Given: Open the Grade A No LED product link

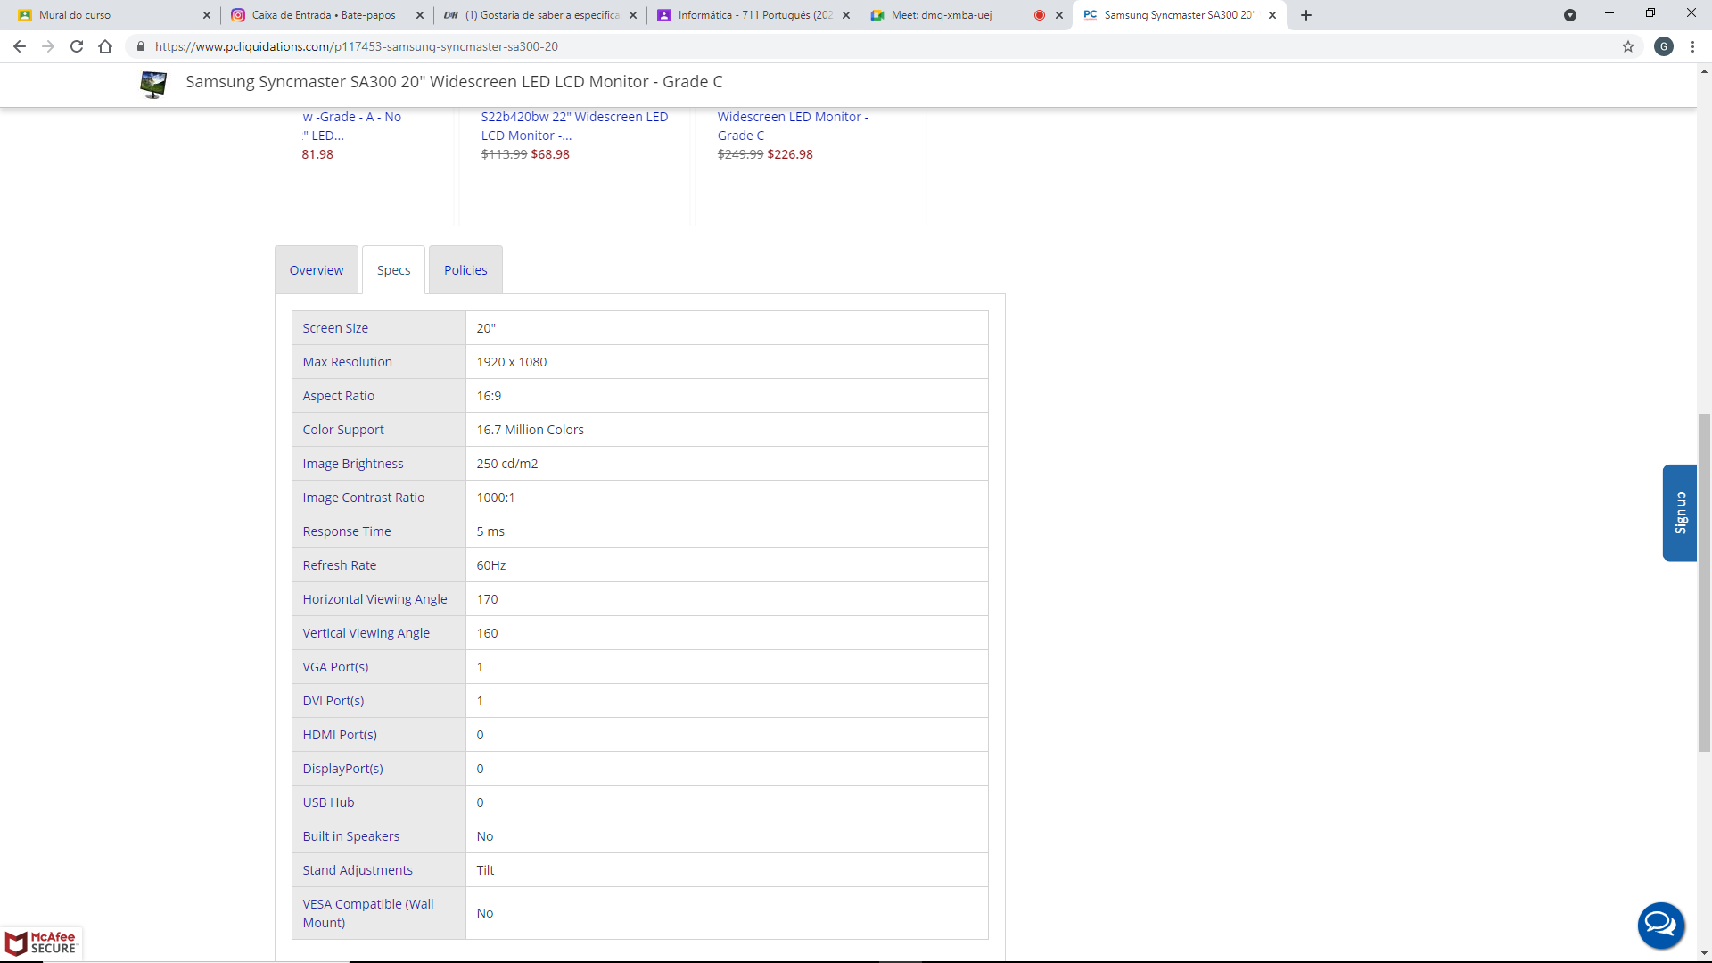Looking at the screenshot, I should (351, 126).
